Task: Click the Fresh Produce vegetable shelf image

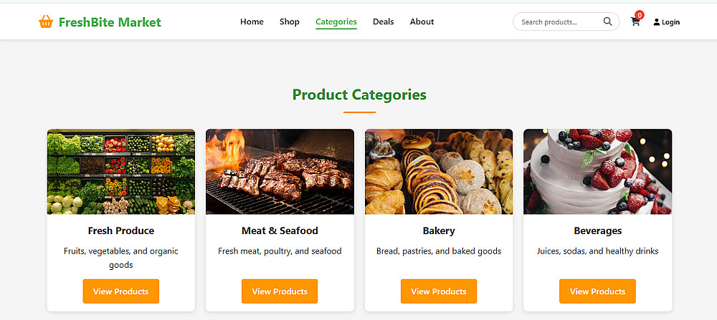Action: [x=120, y=172]
